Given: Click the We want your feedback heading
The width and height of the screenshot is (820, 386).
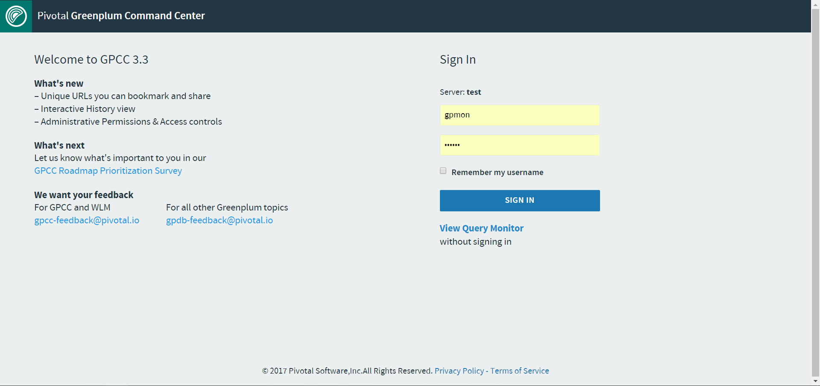Looking at the screenshot, I should [x=84, y=195].
